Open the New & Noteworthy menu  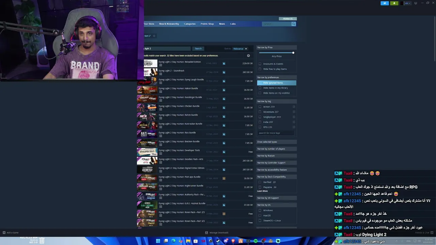coord(169,24)
